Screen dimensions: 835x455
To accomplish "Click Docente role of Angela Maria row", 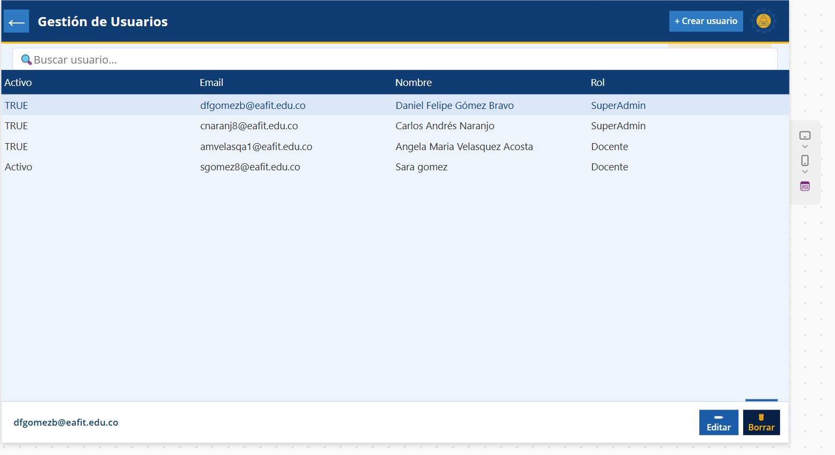I will point(610,147).
